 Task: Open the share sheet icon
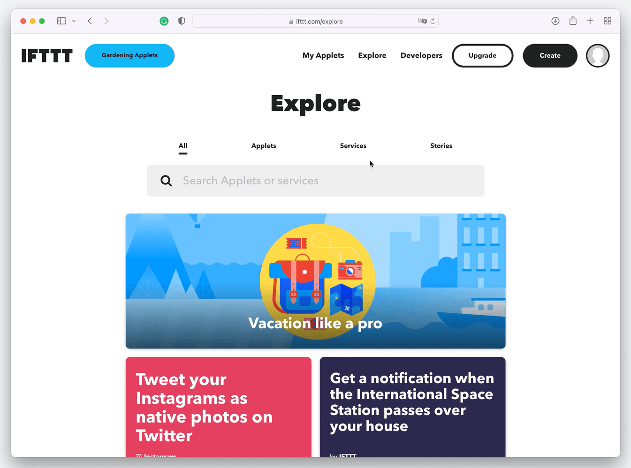[573, 21]
